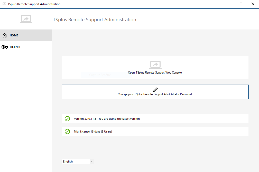
Task: Click the TSplus Remote Support Administration heading
Action: click(x=95, y=19)
